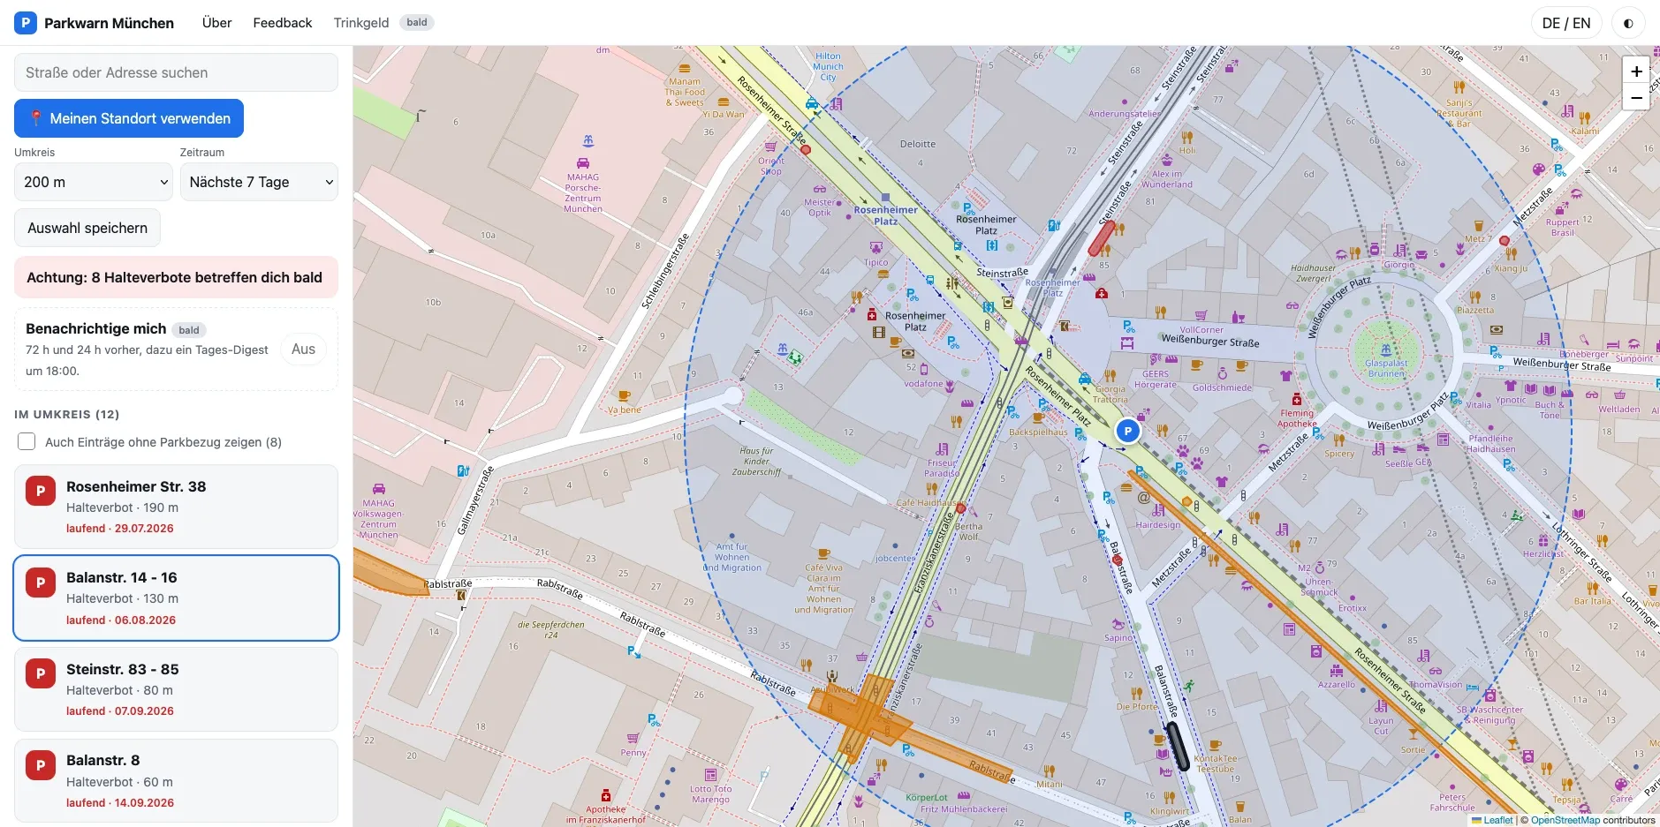
Task: Zoom out on the map
Action: coord(1636,98)
